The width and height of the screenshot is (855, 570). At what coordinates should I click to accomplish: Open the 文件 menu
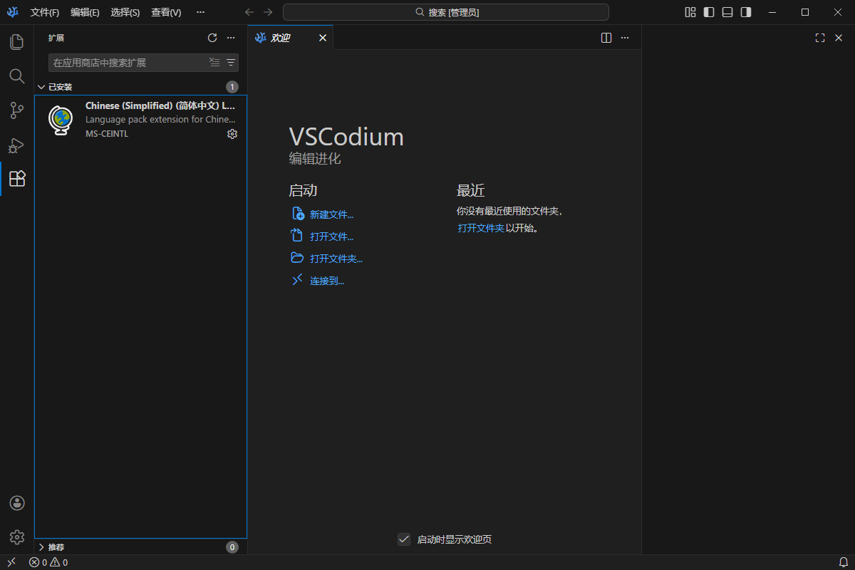(44, 12)
